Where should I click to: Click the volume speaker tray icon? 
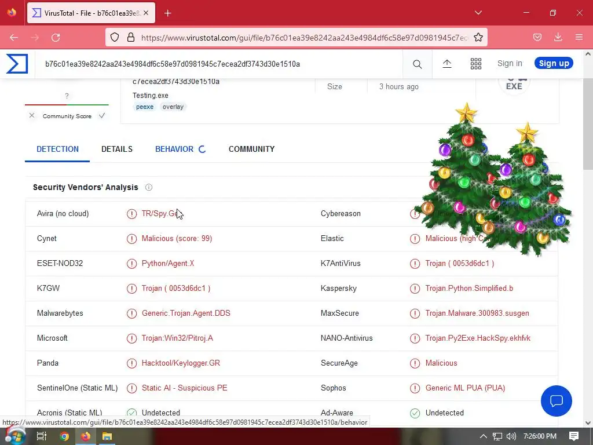point(511,436)
